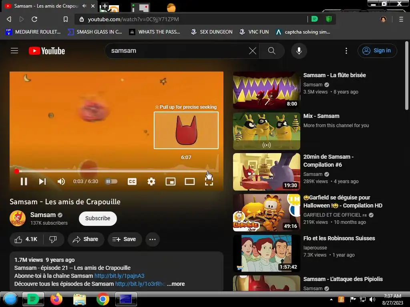The height and width of the screenshot is (307, 410).
Task: Open Samsam - La flûte brisée thumbnail
Action: coord(266,90)
